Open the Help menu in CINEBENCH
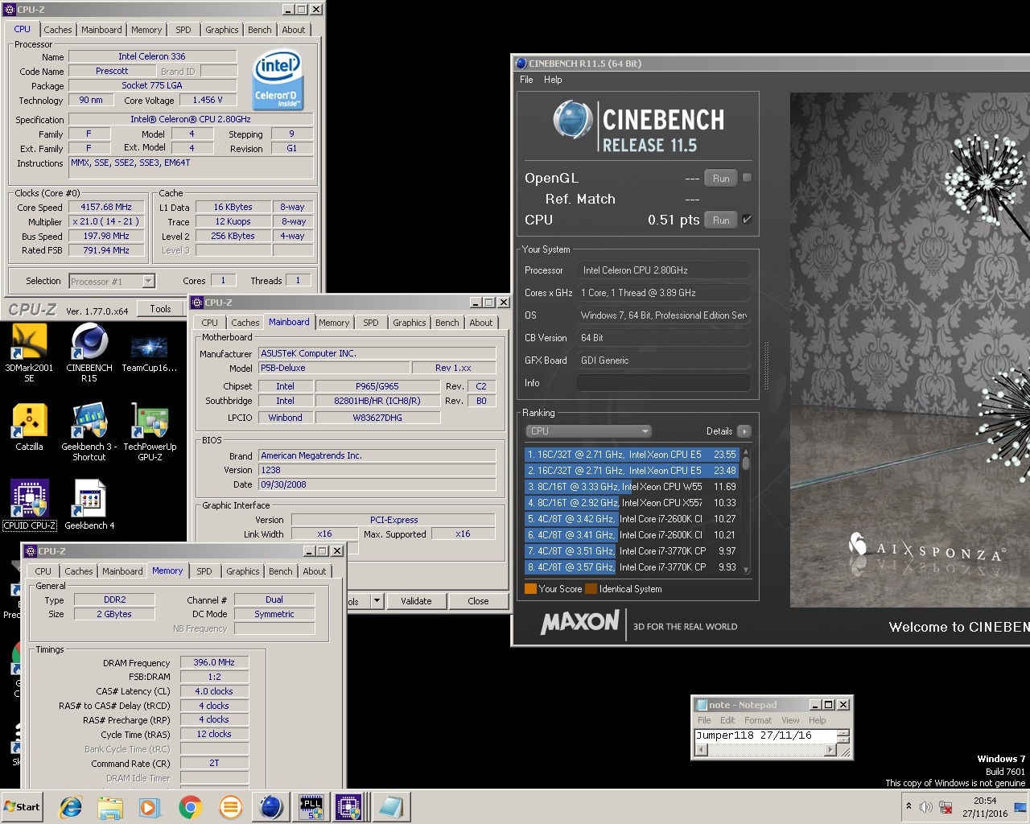Viewport: 1030px width, 824px height. (553, 80)
